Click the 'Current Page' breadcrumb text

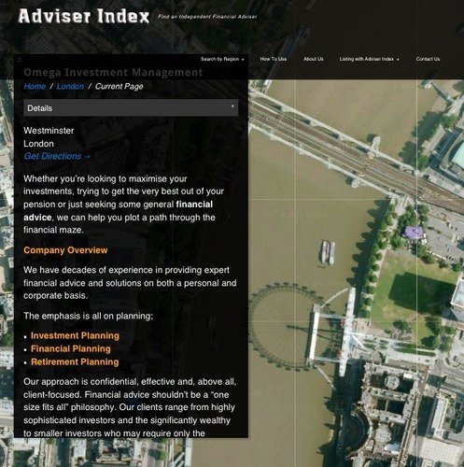point(120,87)
